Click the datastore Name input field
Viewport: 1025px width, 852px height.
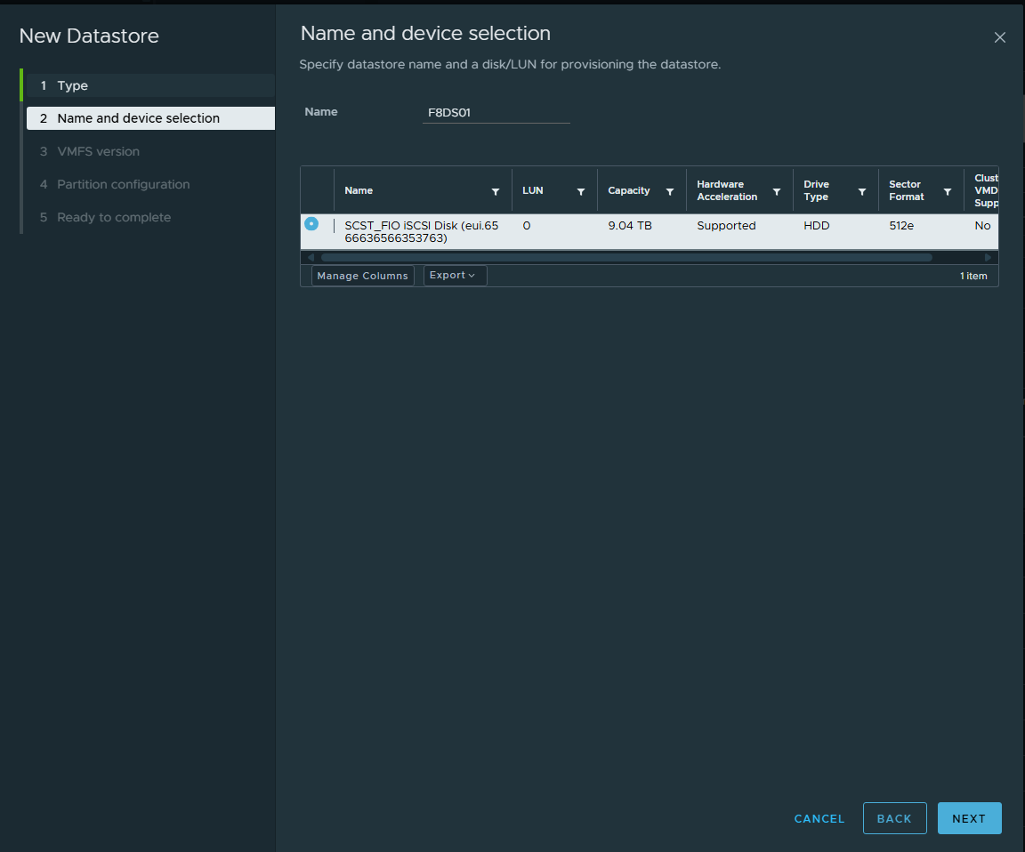tap(496, 113)
